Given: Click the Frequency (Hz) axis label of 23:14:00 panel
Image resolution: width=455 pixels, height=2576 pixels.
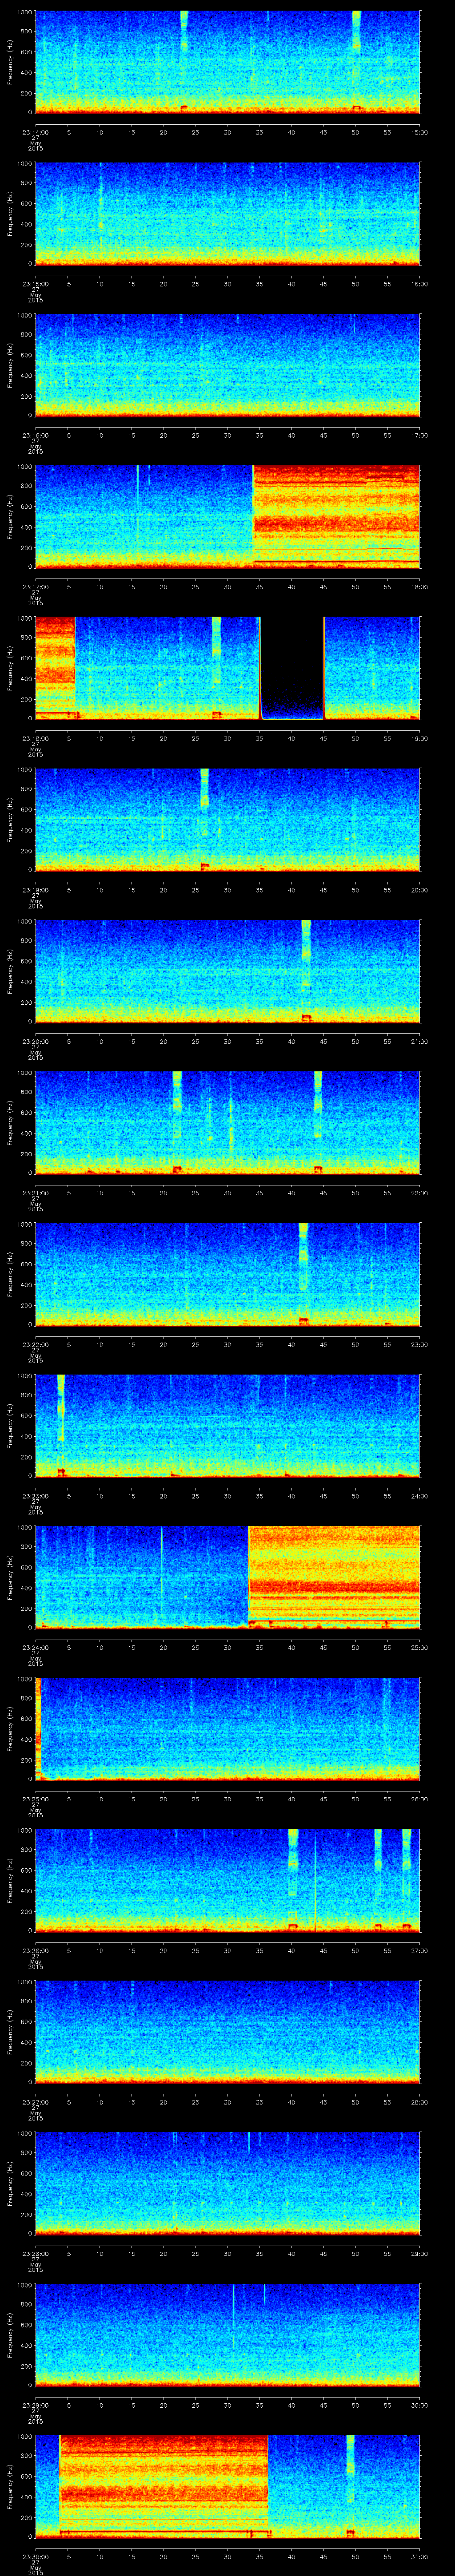Looking at the screenshot, I should (x=10, y=62).
